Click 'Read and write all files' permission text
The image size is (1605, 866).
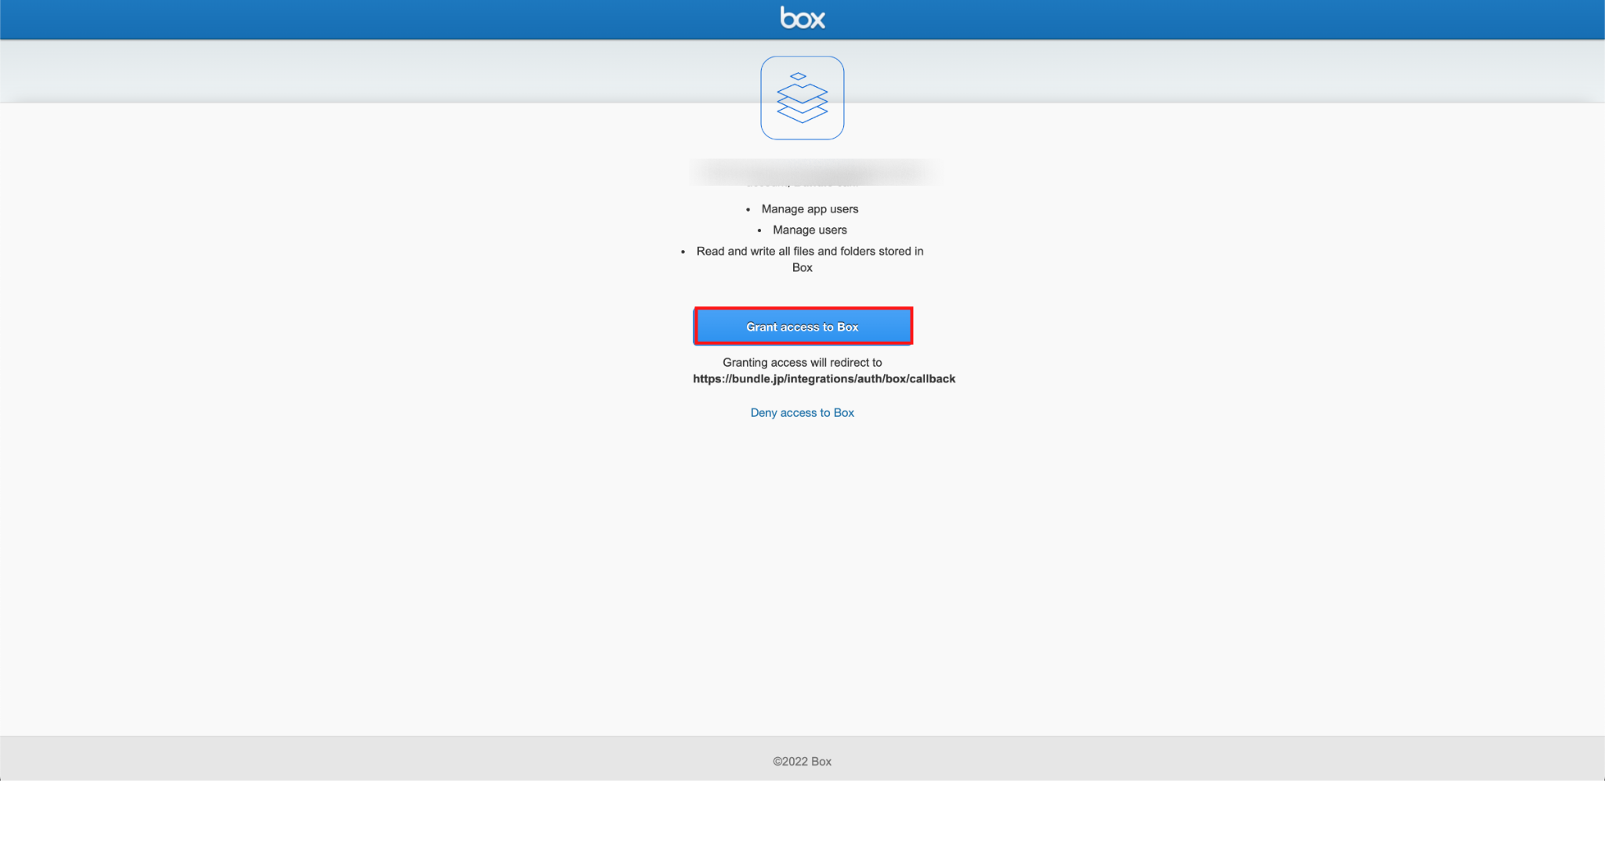tap(810, 259)
